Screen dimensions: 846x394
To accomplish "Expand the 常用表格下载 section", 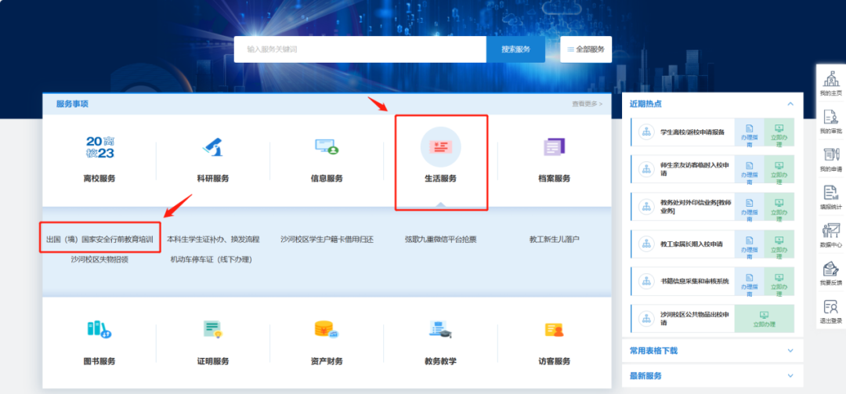I will pyautogui.click(x=790, y=351).
